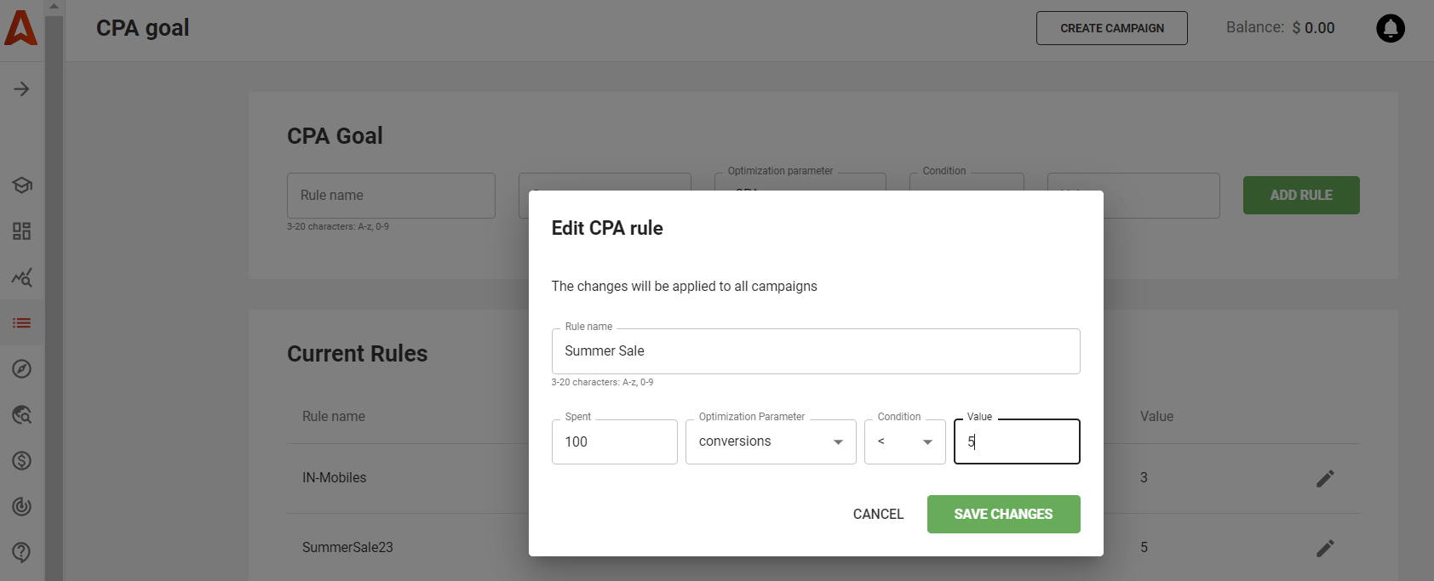Open the Optimization Parameter conversions dropdown
This screenshot has height=581, width=1434.
(770, 441)
